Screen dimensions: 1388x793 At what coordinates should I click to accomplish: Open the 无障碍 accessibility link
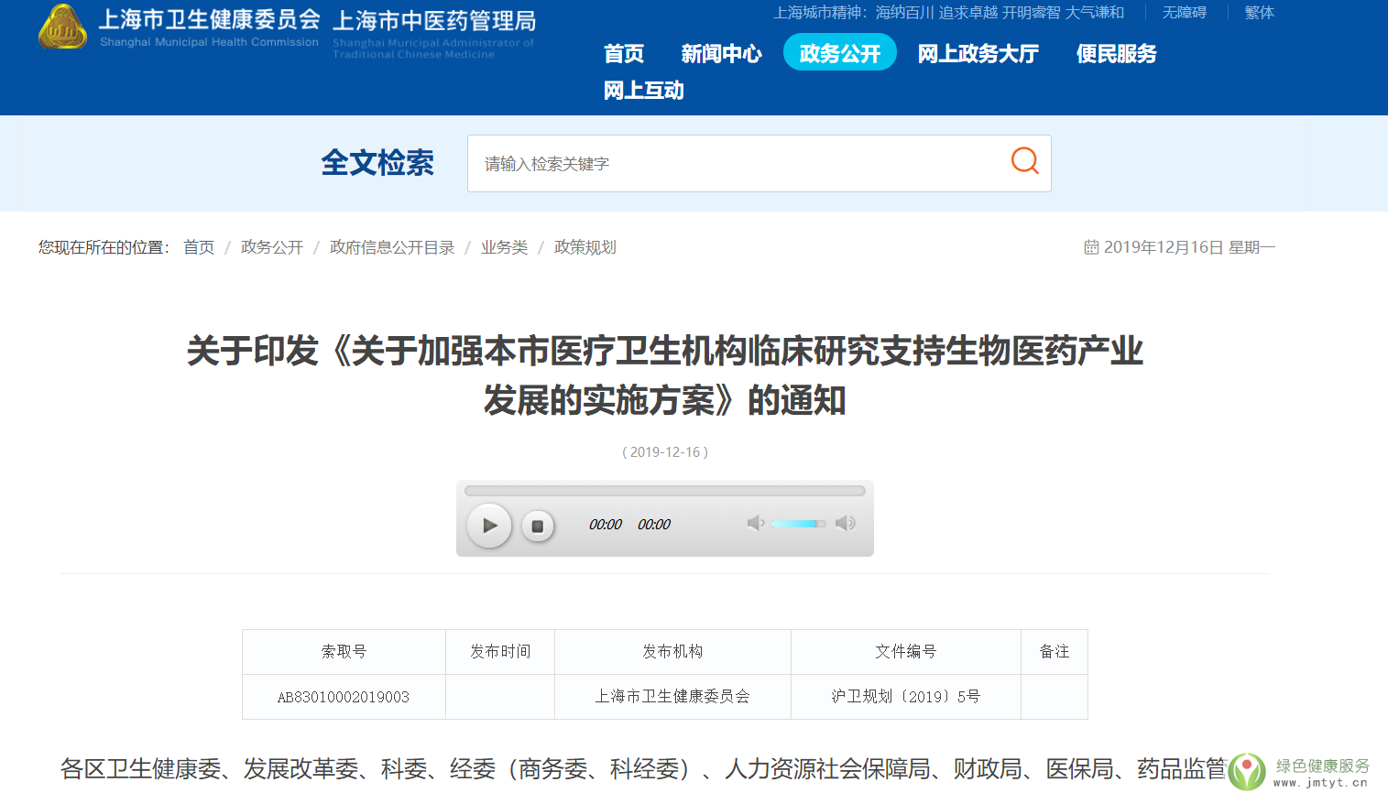pyautogui.click(x=1184, y=13)
